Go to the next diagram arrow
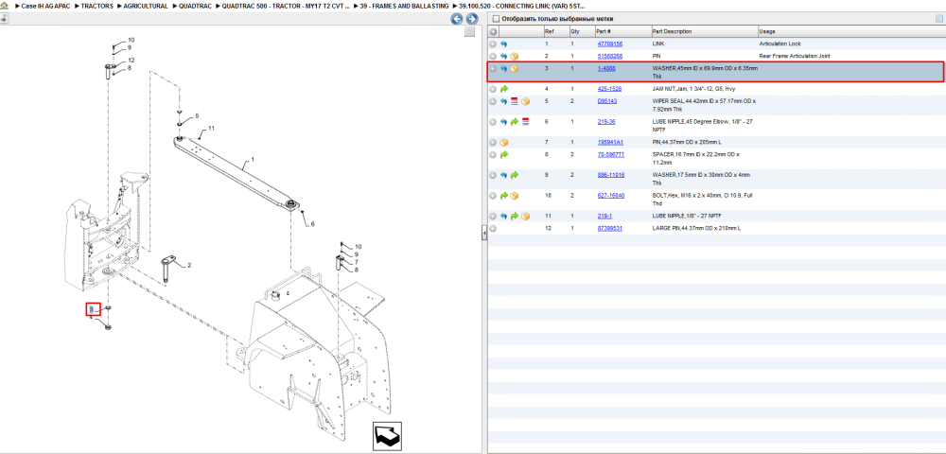The image size is (946, 454). (x=472, y=19)
